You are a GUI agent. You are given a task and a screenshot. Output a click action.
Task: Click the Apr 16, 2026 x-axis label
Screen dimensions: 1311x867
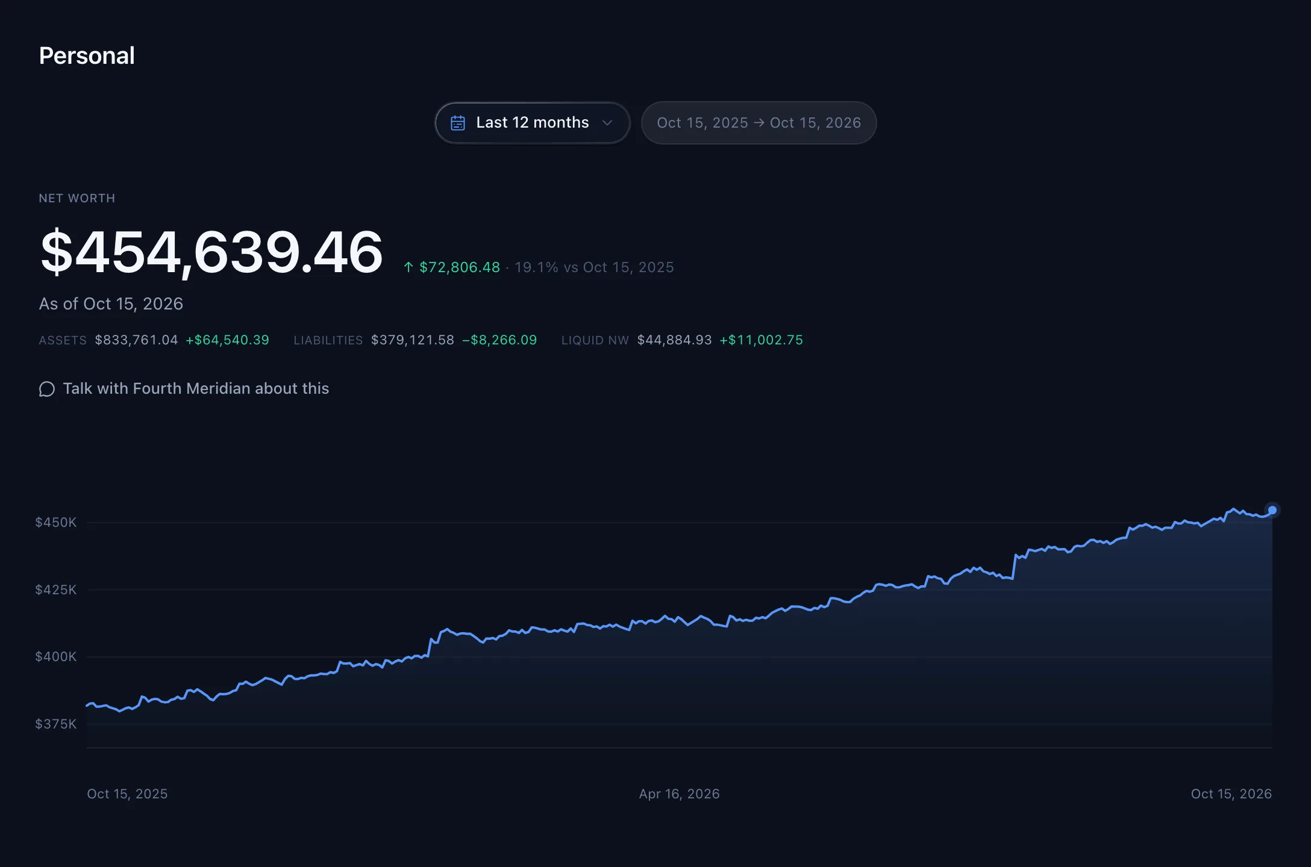pos(680,794)
